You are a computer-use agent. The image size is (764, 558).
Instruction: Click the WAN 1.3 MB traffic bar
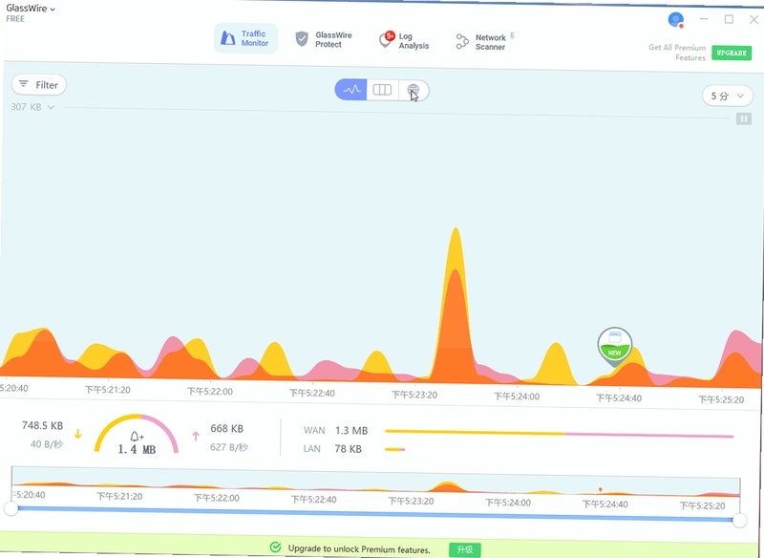tap(560, 434)
